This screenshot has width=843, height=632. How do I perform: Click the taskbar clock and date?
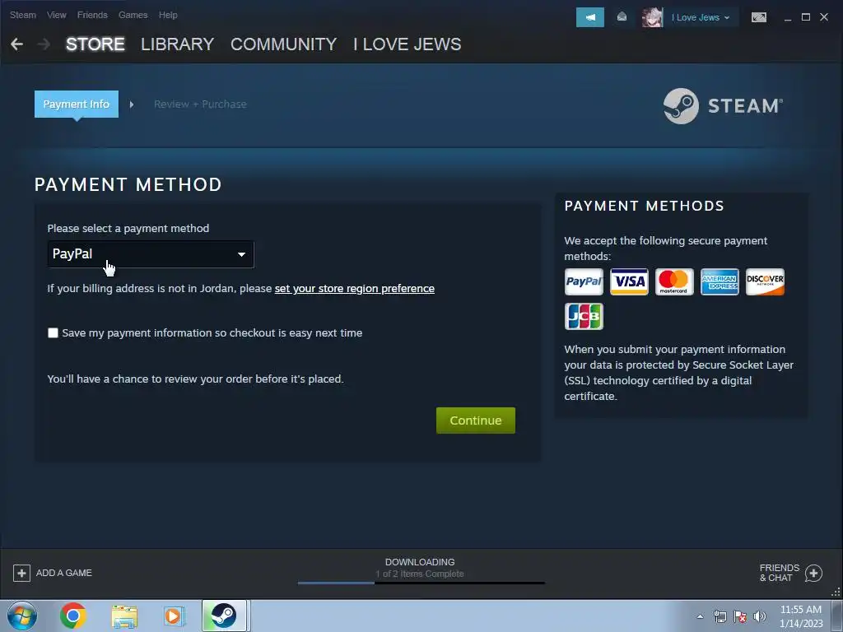801,616
